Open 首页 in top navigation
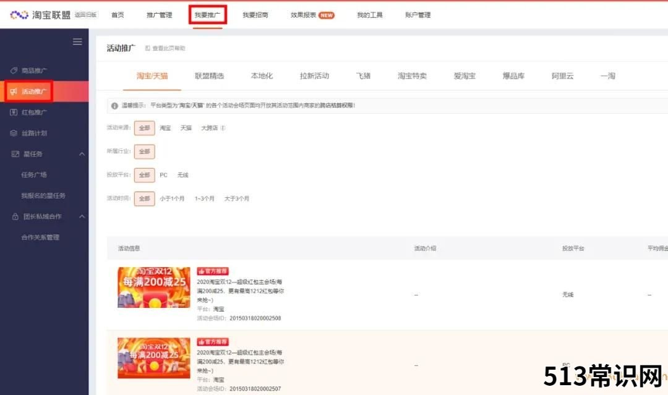668x395 pixels. 118,15
